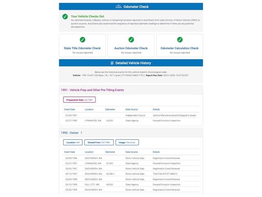Screen dimensions: 262x197
Task: Select the Usage: Personal badge
Action: click(x=127, y=142)
